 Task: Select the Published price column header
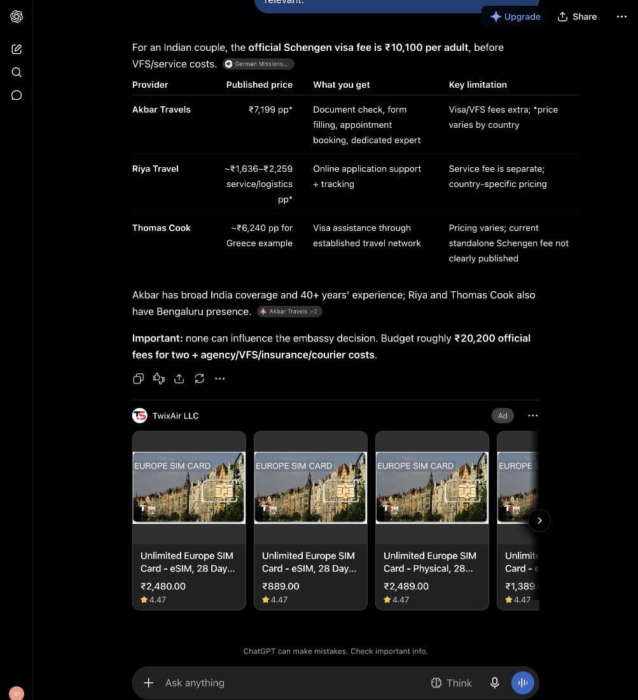tap(260, 85)
